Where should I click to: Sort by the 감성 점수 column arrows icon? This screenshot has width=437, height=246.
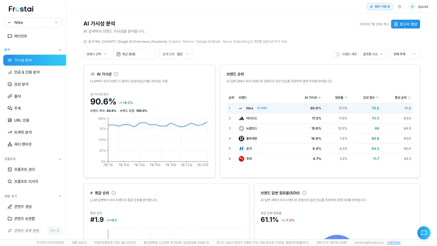[377, 98]
